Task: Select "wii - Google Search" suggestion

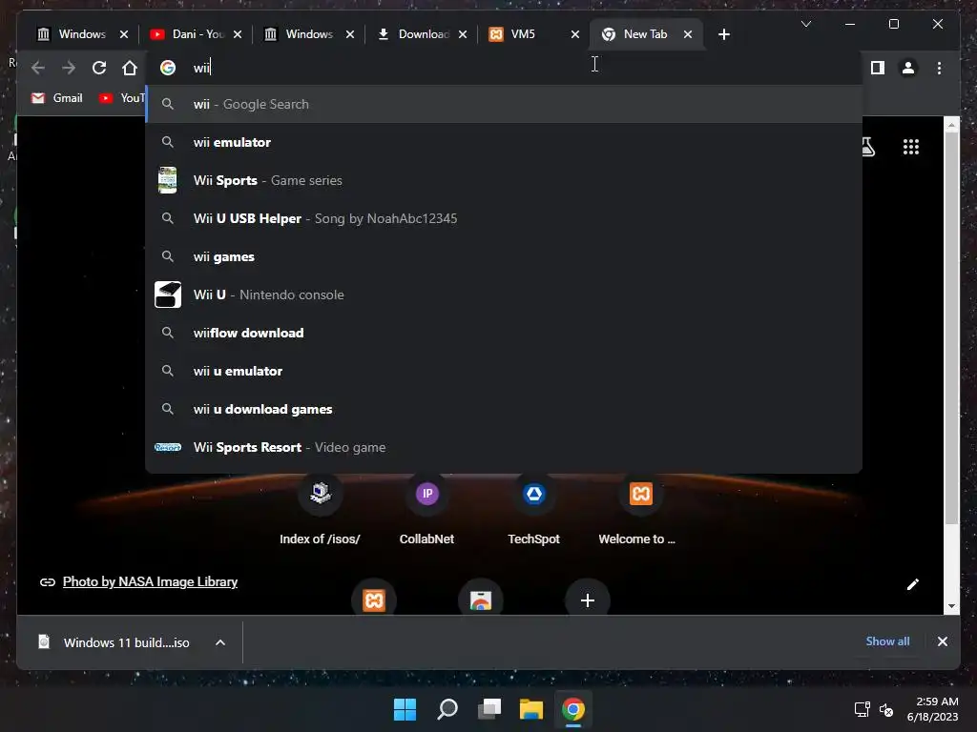Action: pos(504,104)
